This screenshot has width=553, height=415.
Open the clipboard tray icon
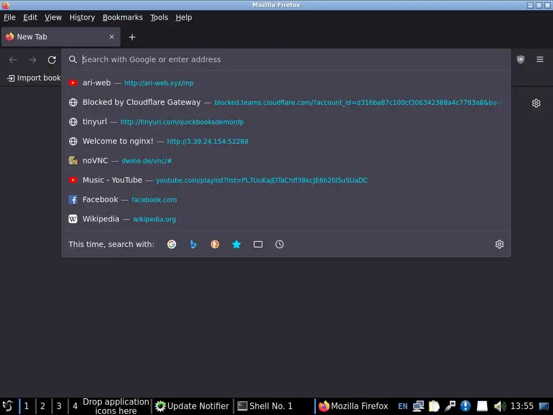[434, 406]
